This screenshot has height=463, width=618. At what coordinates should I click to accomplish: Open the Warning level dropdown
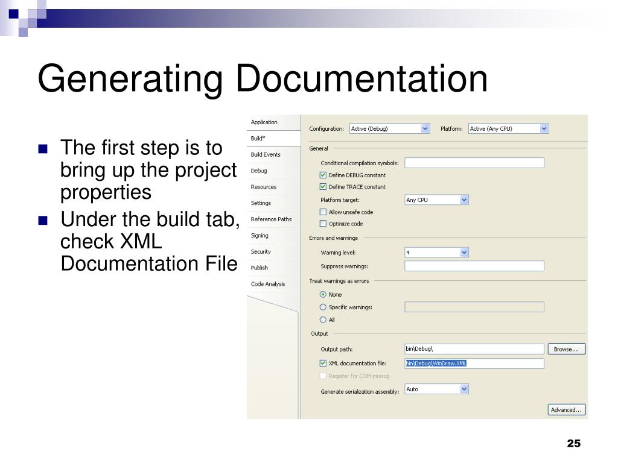point(437,253)
